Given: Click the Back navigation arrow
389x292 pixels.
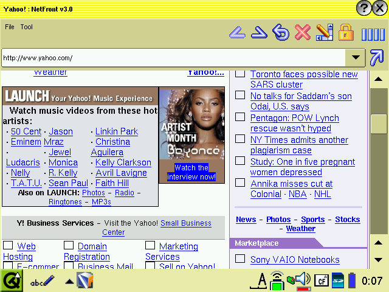Looking at the screenshot, I should pyautogui.click(x=237, y=32).
